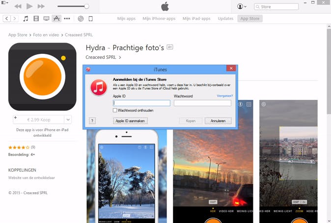Click the rewind playback button

18,6
